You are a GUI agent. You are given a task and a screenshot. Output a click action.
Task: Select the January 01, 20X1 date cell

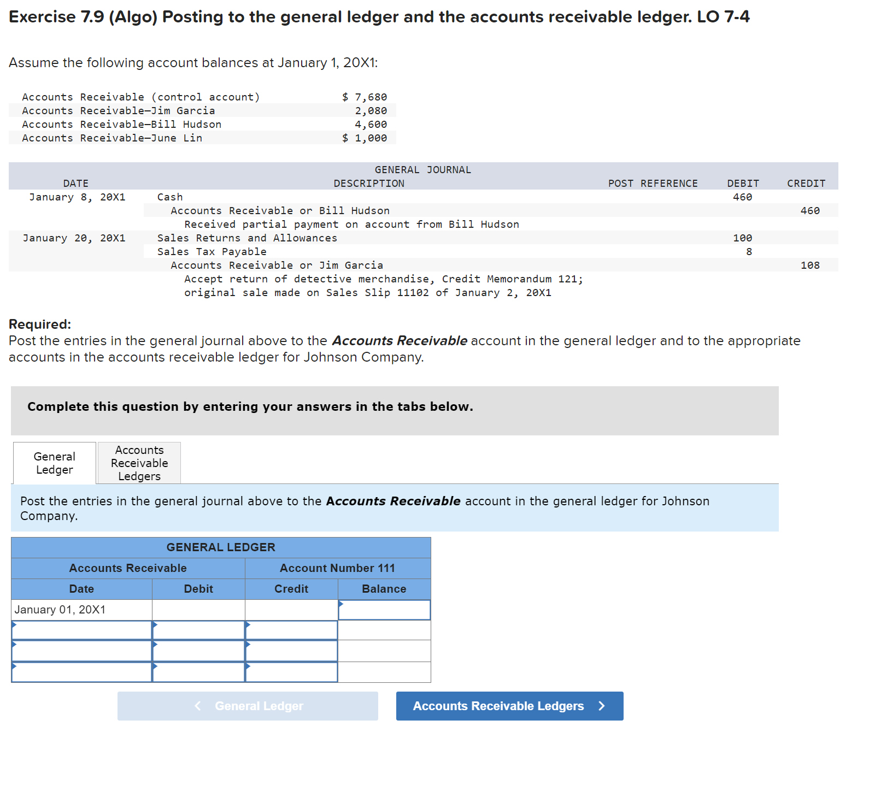tap(81, 610)
